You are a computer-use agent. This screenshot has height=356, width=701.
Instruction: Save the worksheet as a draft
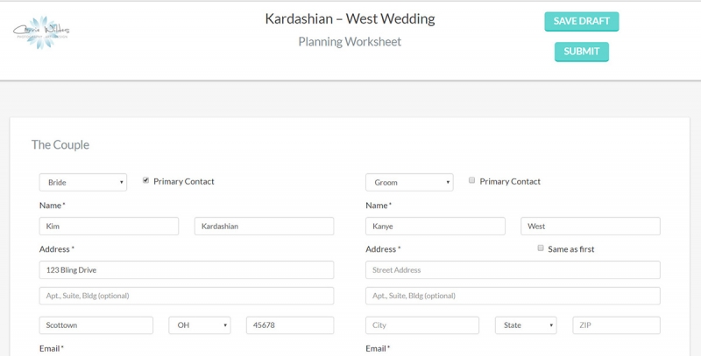click(581, 21)
